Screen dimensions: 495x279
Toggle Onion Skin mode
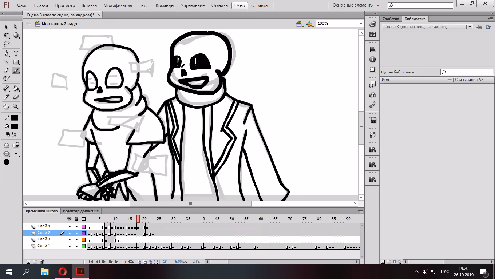point(140,262)
